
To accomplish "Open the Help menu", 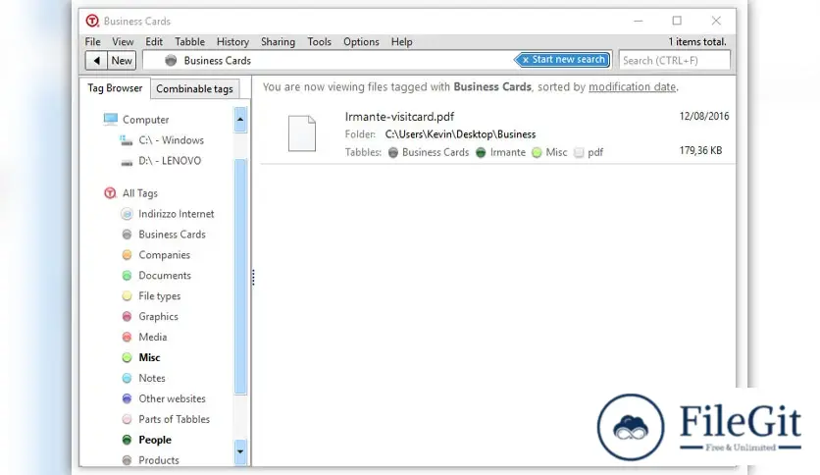I will point(401,42).
